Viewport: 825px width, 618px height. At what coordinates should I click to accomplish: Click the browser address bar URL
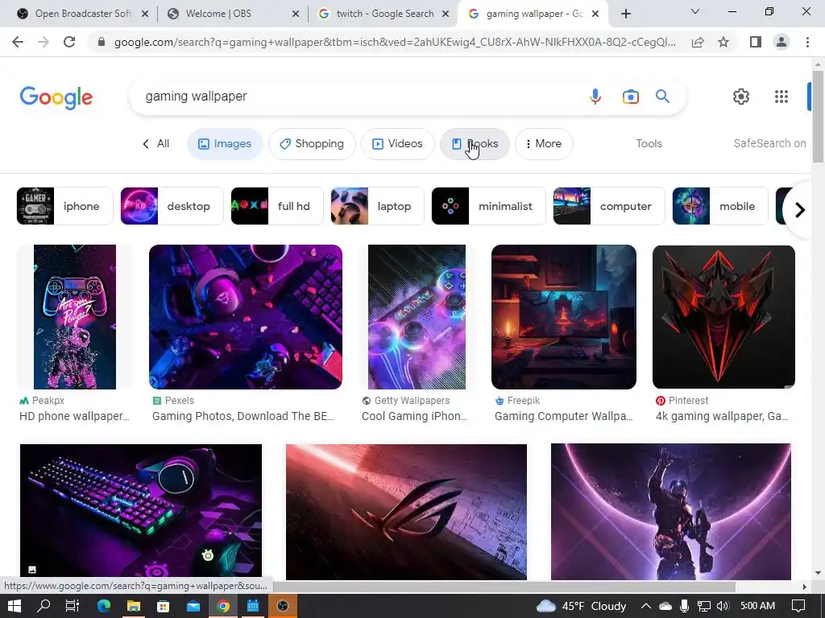click(x=395, y=42)
